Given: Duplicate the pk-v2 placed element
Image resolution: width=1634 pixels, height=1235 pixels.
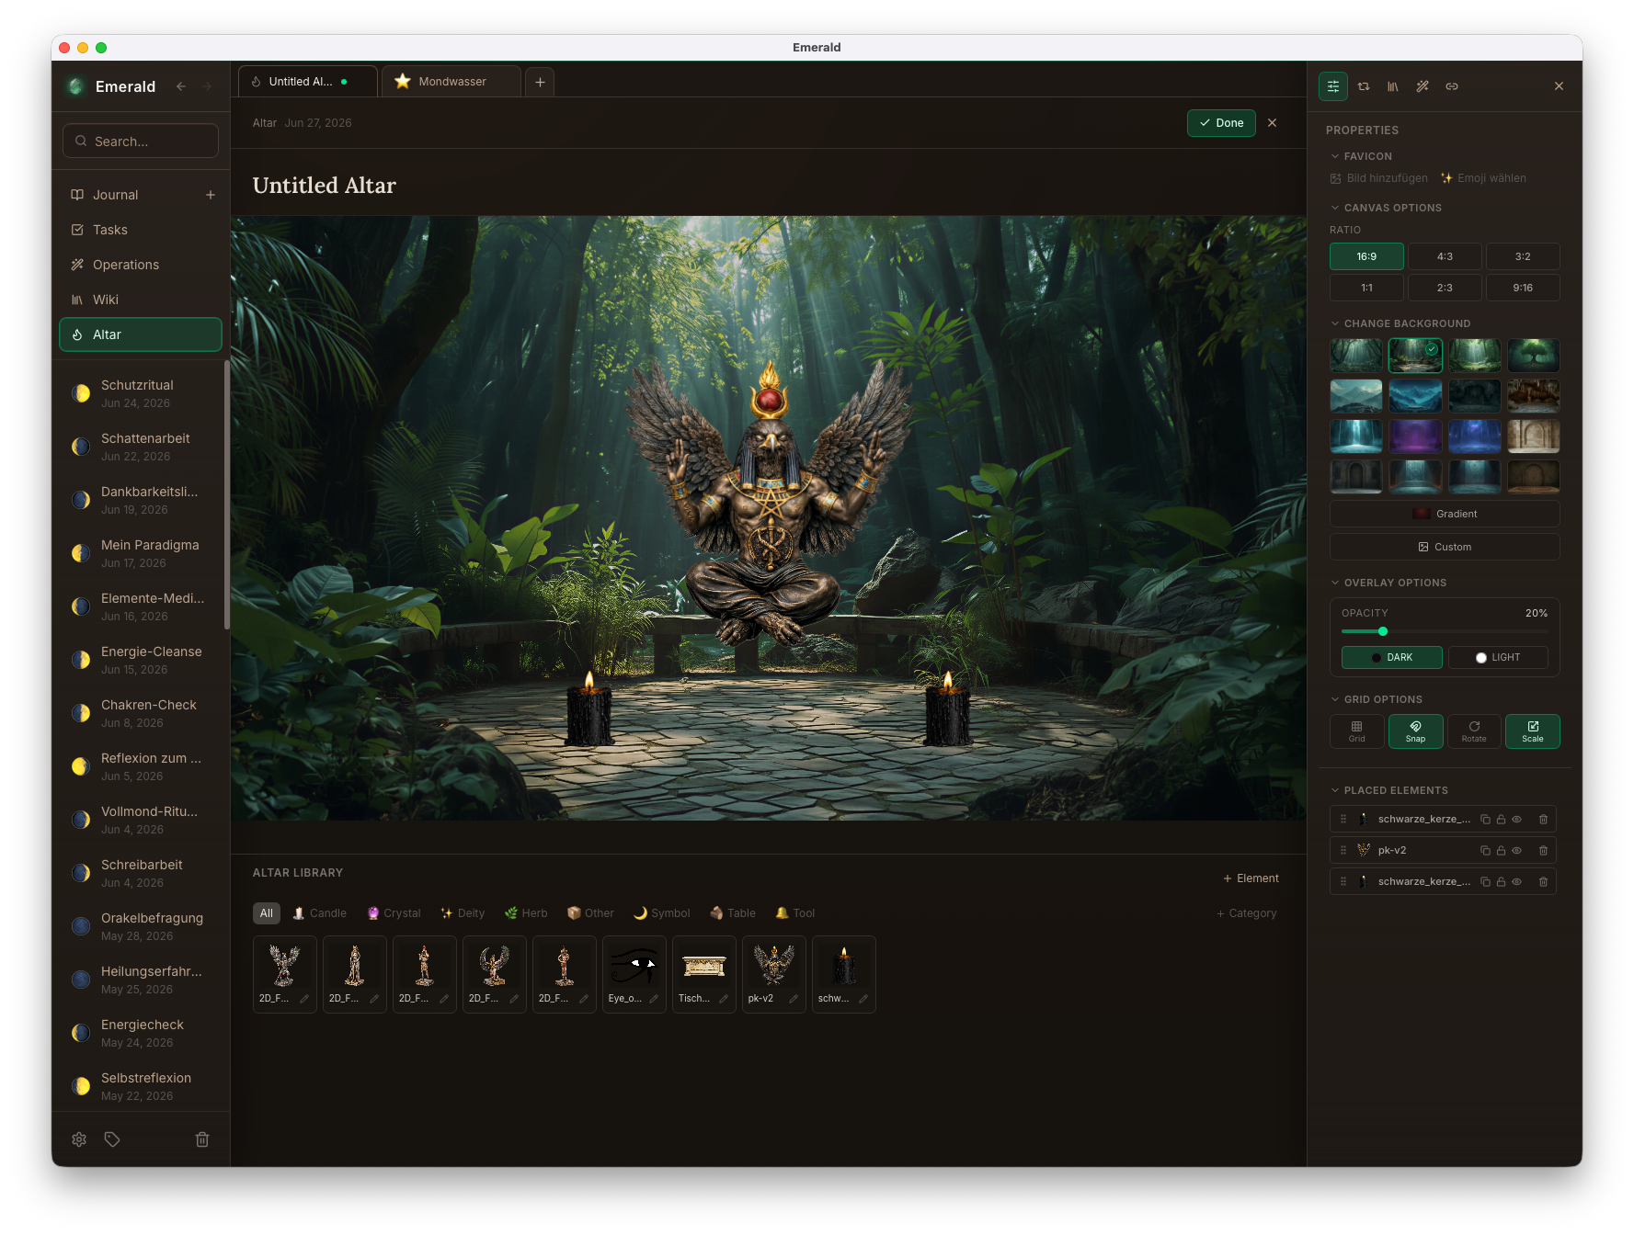Looking at the screenshot, I should point(1485,851).
